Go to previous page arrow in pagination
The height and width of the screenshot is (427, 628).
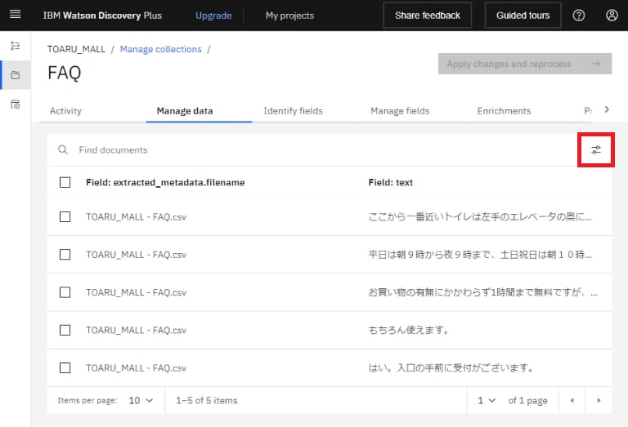572,400
